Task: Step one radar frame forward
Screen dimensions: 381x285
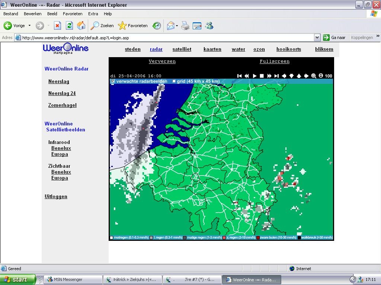Action: pos(269,76)
